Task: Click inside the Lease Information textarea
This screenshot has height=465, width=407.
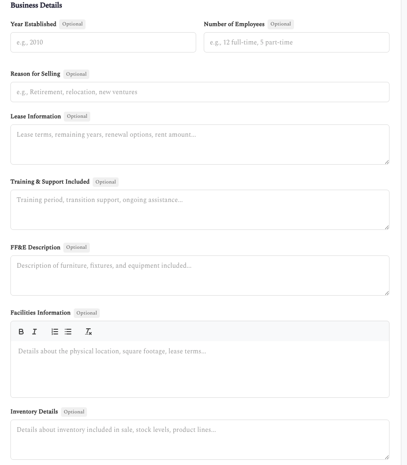Action: pos(199,142)
